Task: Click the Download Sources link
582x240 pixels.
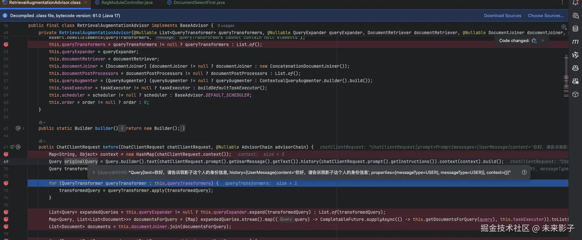Action: pos(503,15)
